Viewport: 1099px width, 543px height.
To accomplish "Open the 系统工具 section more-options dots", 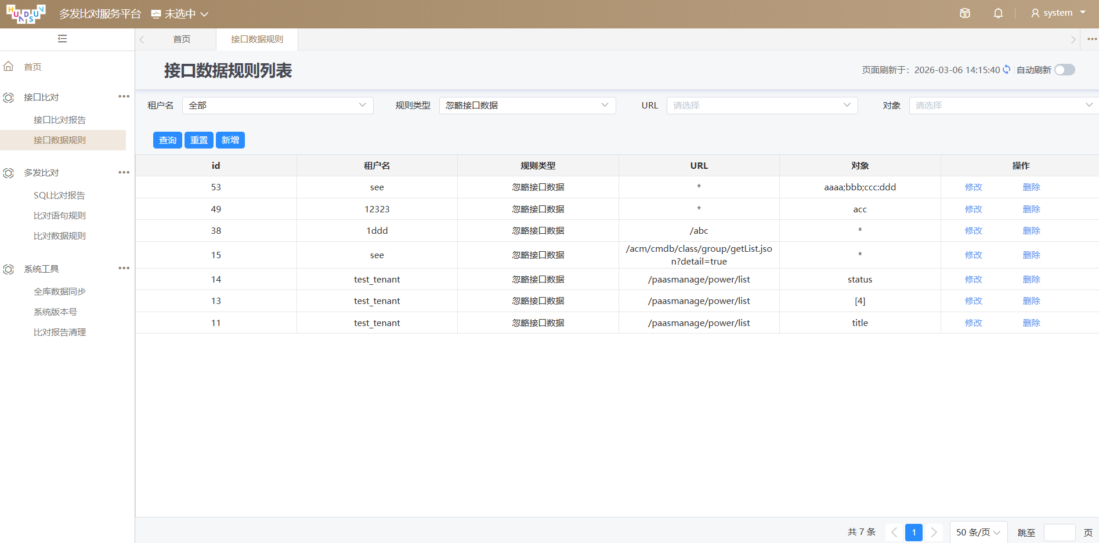I will pyautogui.click(x=124, y=269).
